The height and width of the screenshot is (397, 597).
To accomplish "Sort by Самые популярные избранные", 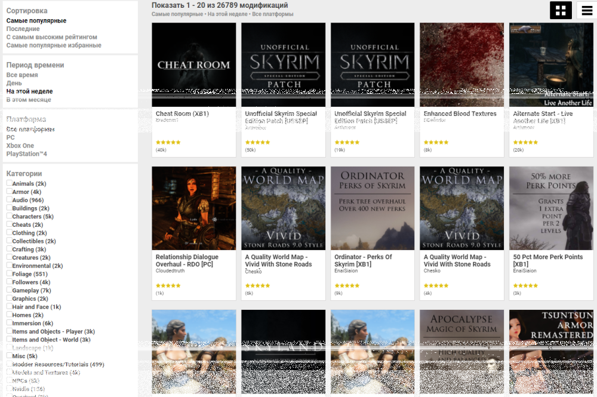I will 54,45.
